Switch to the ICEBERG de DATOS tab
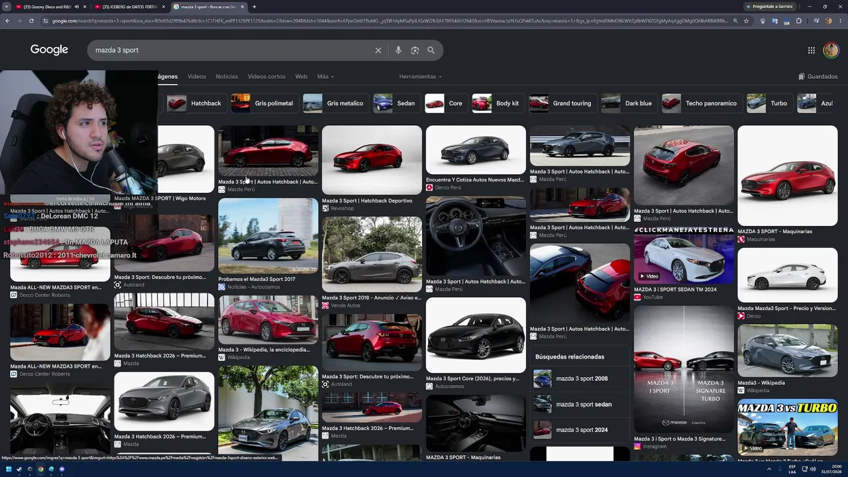Image resolution: width=848 pixels, height=477 pixels. [x=129, y=7]
